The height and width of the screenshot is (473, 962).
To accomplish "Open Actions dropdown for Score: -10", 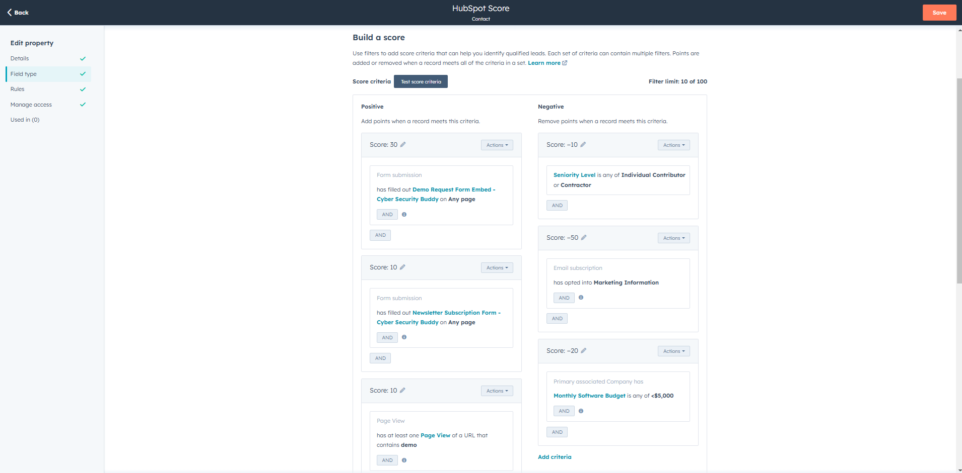I will point(673,145).
